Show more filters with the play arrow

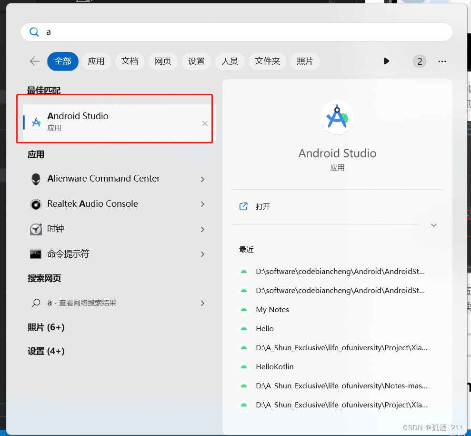coord(386,61)
